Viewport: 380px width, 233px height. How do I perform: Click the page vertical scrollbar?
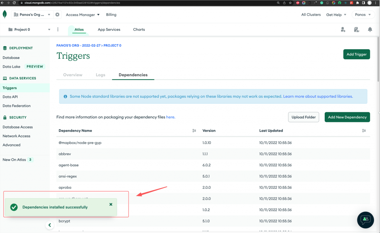(x=378, y=59)
